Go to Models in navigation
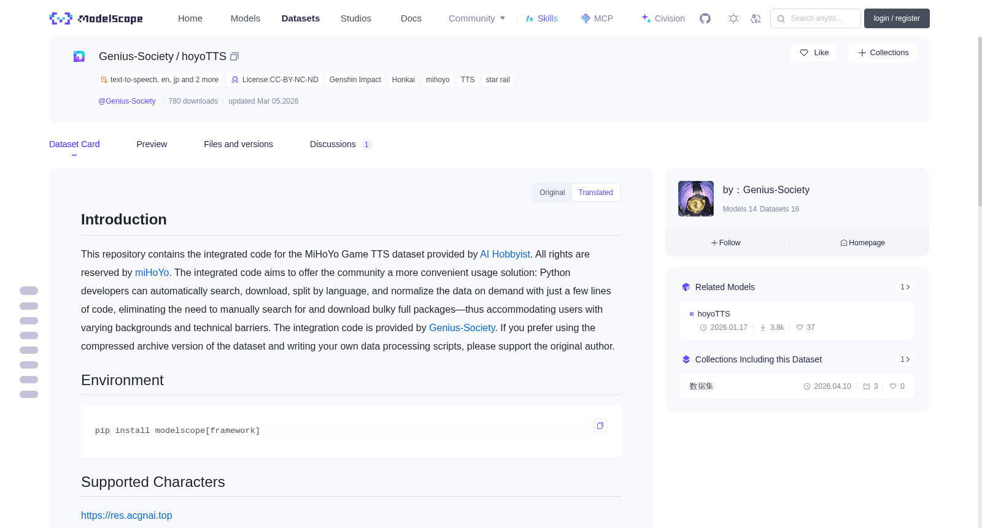The image size is (982, 528). click(245, 18)
